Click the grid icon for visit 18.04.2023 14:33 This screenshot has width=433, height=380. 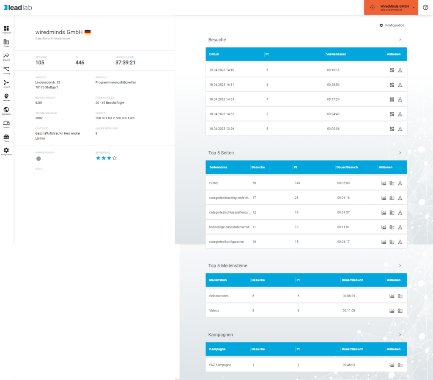pos(392,99)
